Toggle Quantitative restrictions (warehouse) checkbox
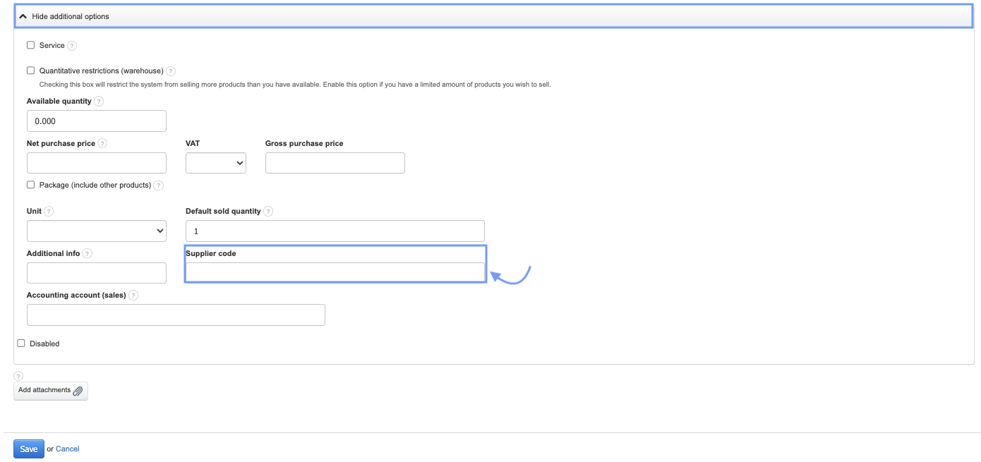Viewport: 981px width, 462px height. 30,71
